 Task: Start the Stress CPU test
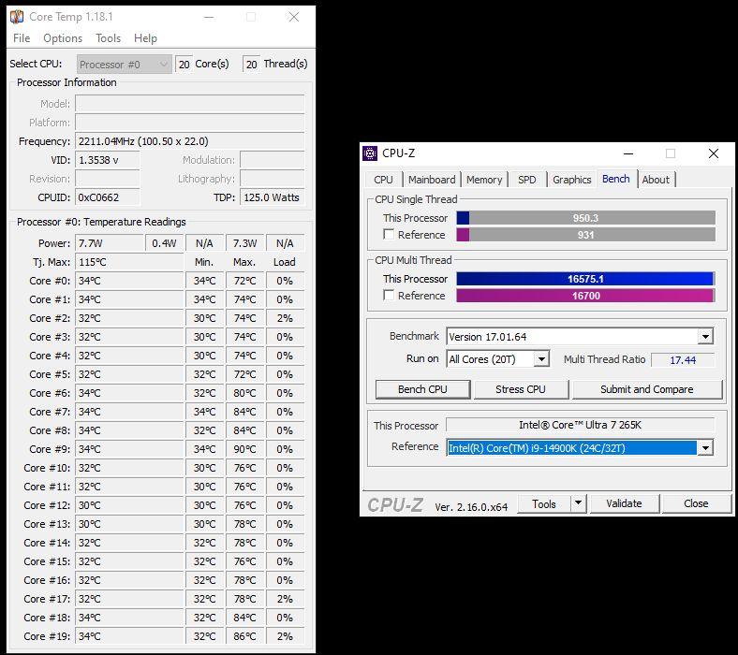pos(521,389)
